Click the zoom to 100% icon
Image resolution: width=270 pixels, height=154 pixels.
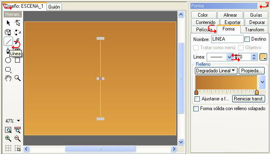tap(17, 130)
